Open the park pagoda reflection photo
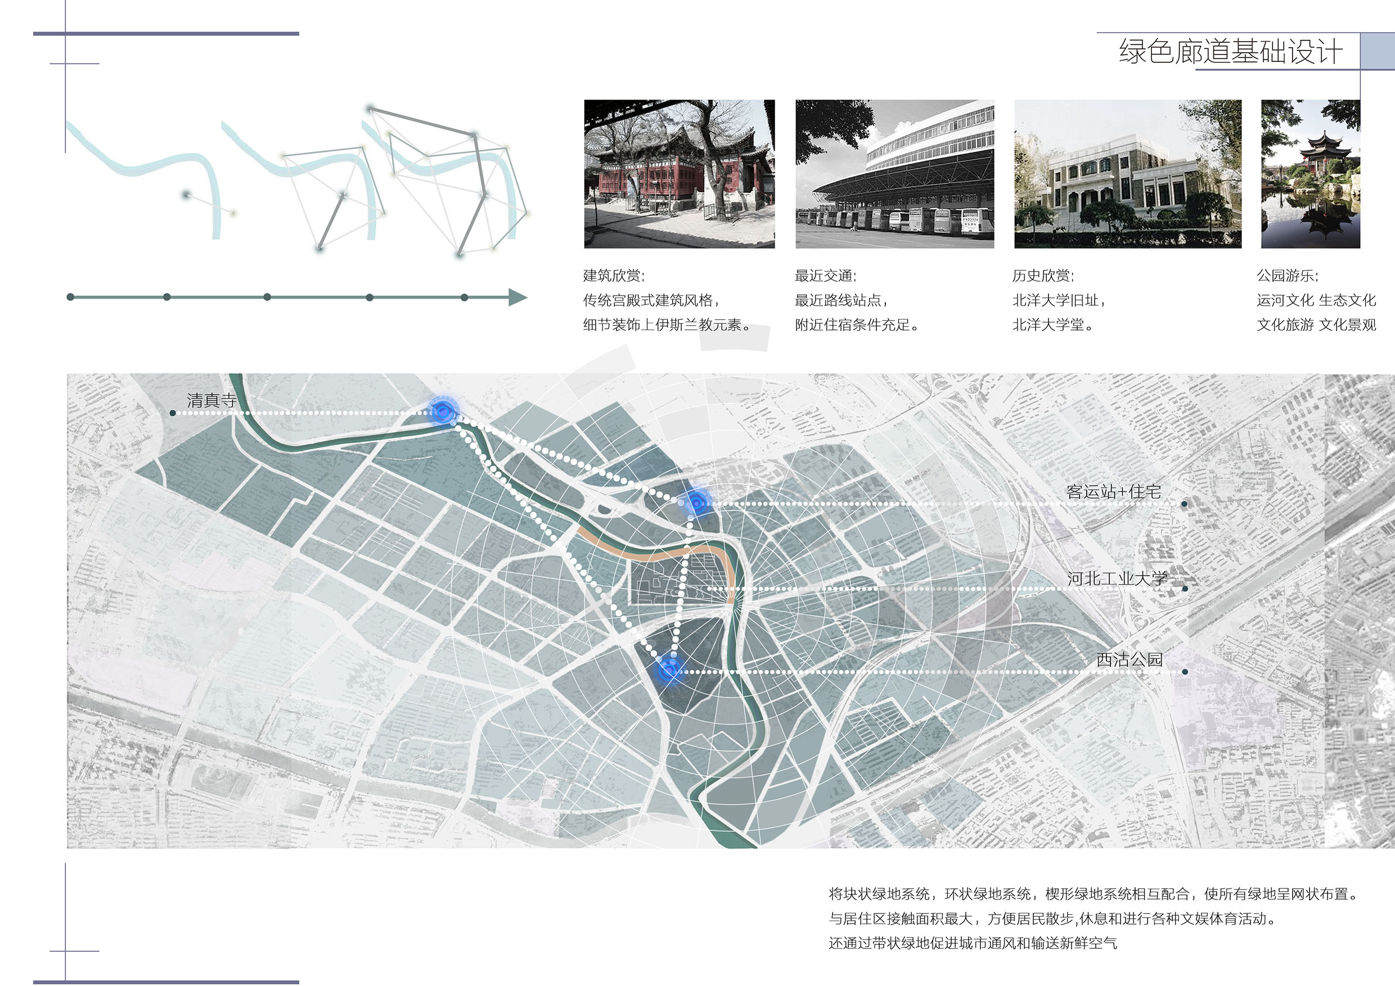The image size is (1395, 986). (1311, 174)
